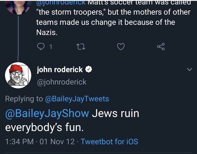
Task: Open john roderick's red-hat profile avatar
Action: pos(18,75)
